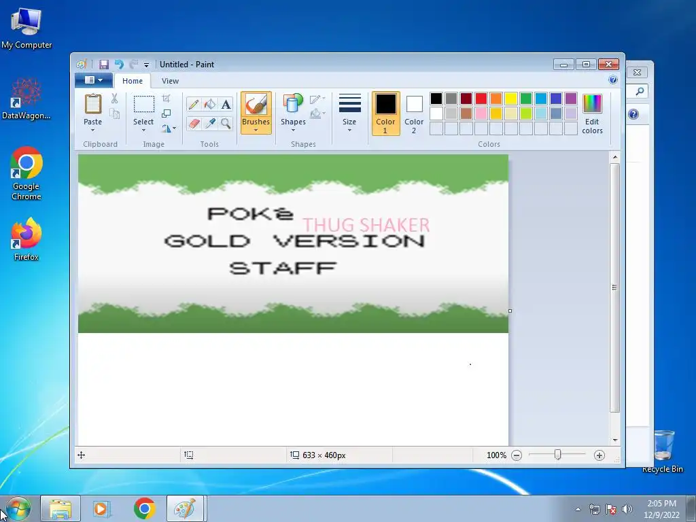The image size is (696, 522).
Task: Pick the pink color swatch
Action: click(481, 114)
